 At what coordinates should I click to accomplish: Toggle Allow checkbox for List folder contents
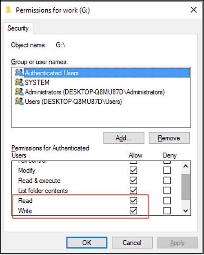pos(133,191)
